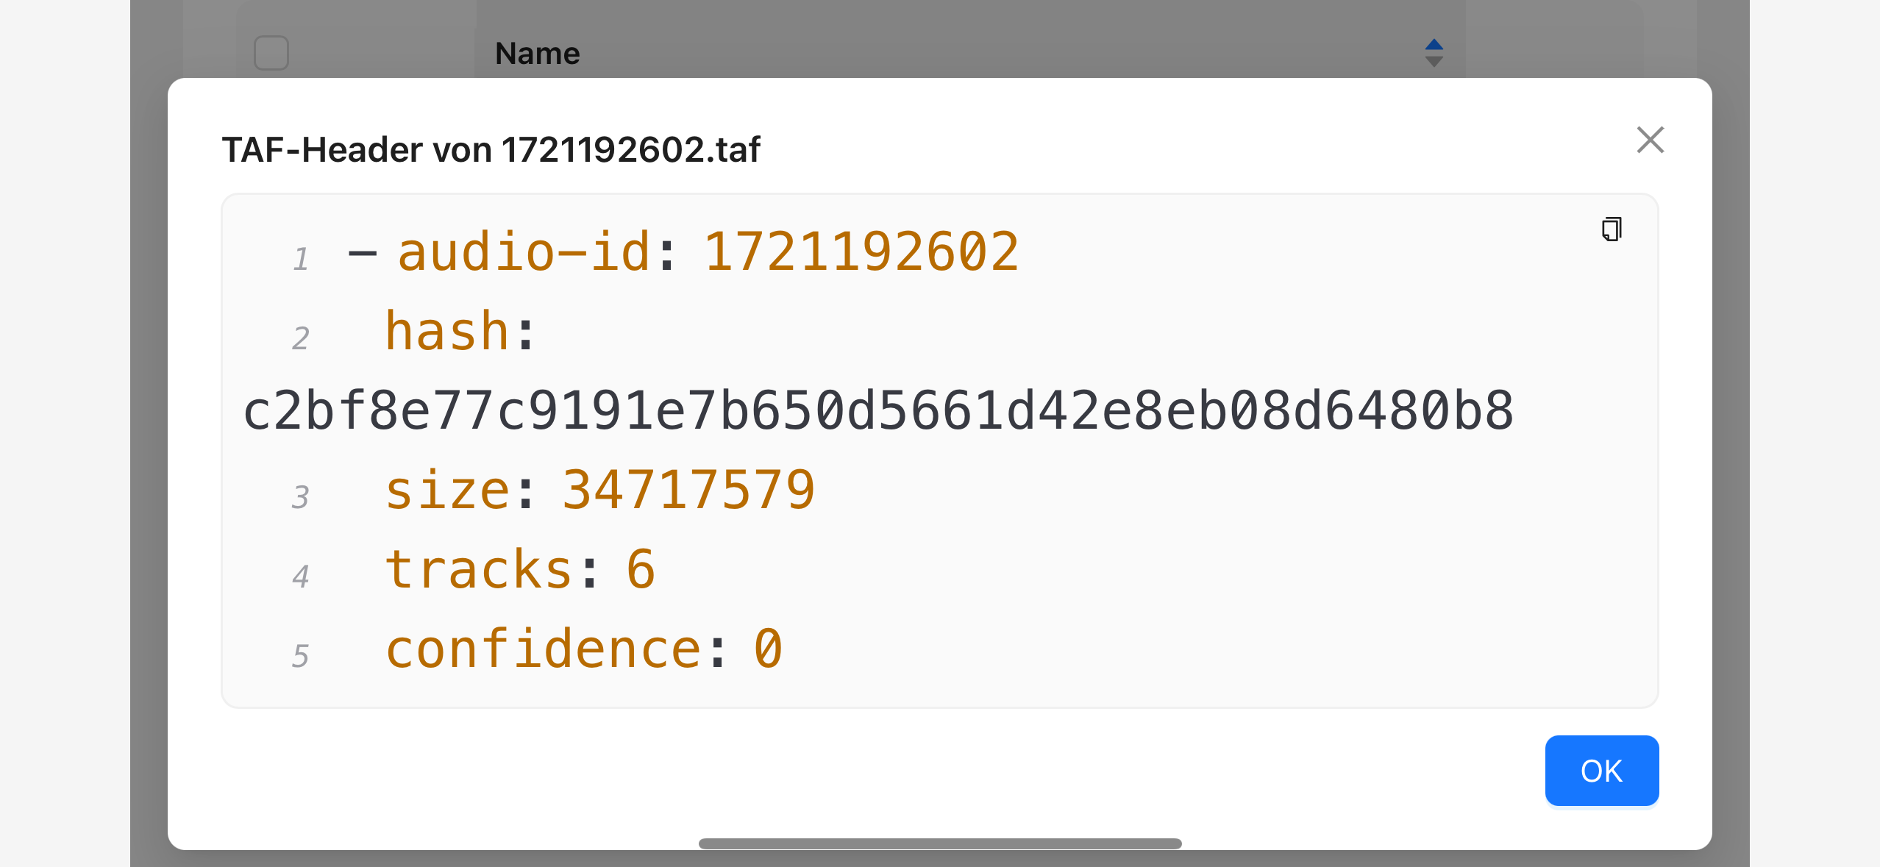
Task: Click the hash key label
Action: point(447,331)
